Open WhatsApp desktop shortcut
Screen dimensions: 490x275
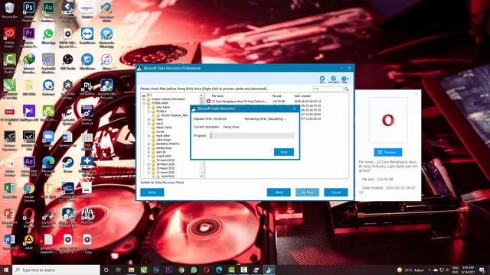click(x=48, y=36)
